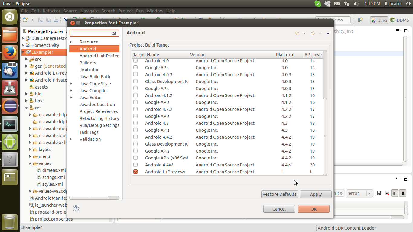
Task: Click the green Android dock icon
Action: [x=10, y=142]
